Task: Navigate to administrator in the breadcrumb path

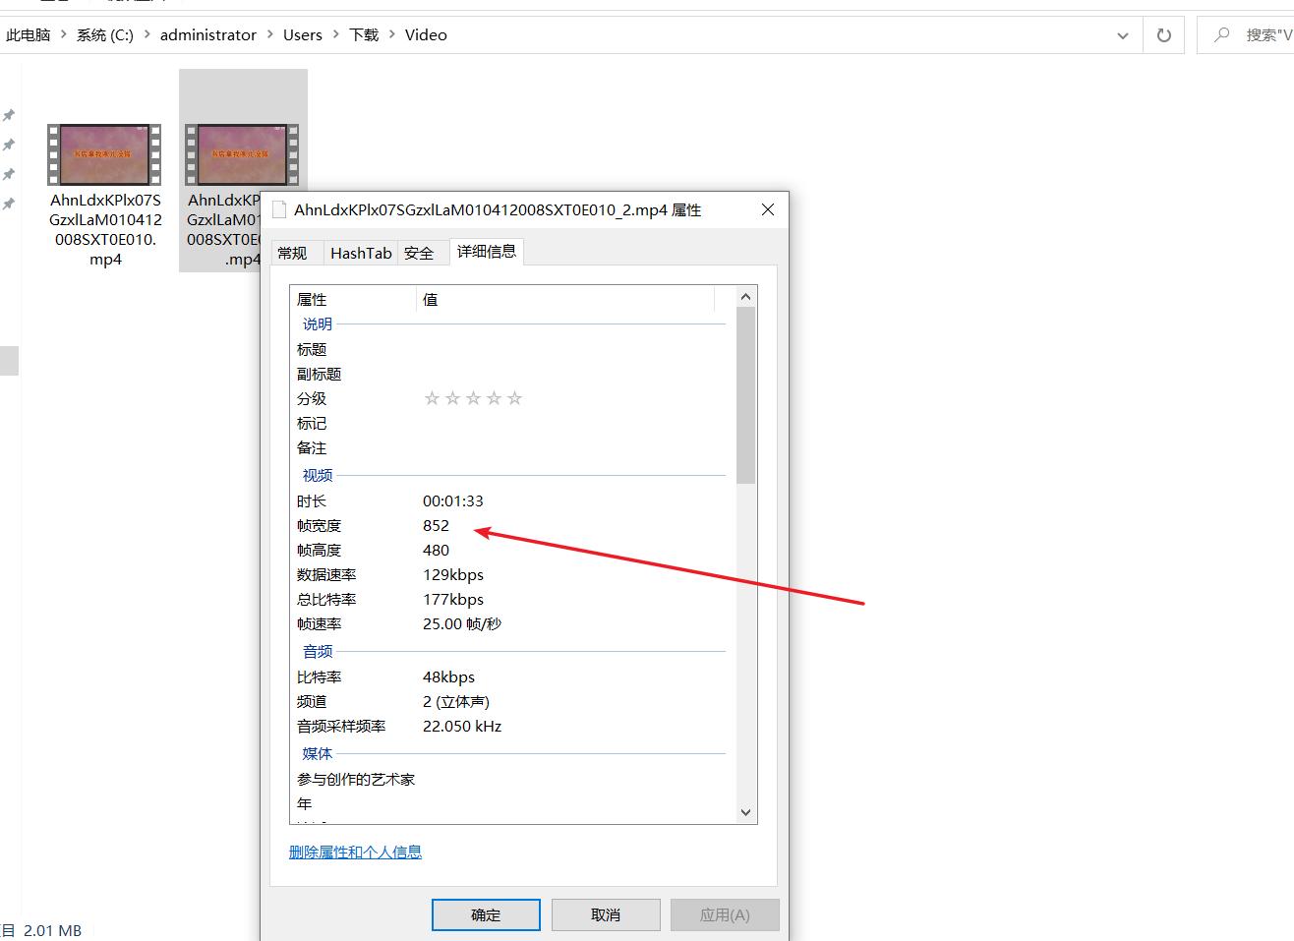Action: point(207,35)
